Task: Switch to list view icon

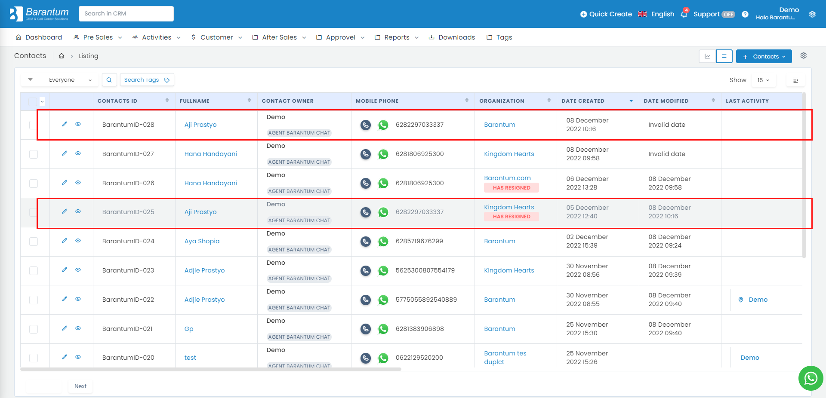Action: [x=724, y=56]
